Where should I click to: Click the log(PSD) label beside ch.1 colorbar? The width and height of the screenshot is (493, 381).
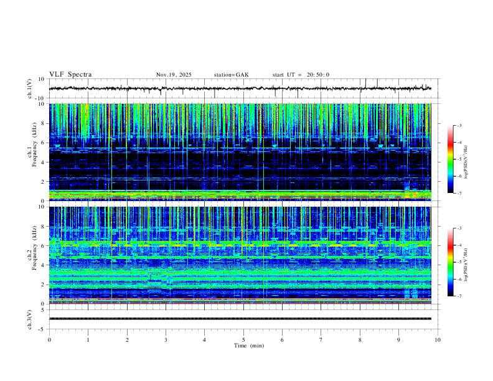point(466,162)
